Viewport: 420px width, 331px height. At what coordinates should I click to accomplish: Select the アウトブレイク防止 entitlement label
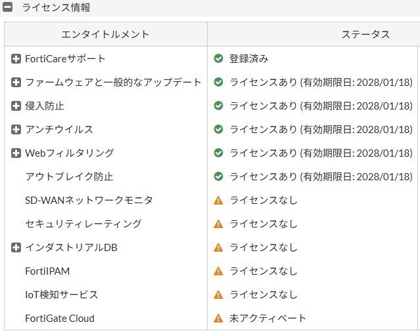pos(69,177)
